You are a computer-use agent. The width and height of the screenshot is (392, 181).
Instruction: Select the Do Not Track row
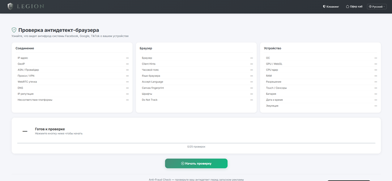click(196, 100)
